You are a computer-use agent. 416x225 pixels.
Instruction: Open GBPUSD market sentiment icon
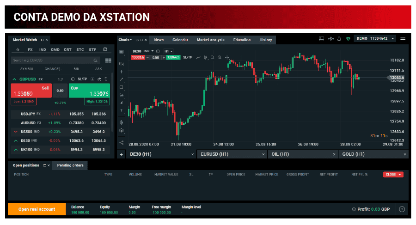pos(99,79)
